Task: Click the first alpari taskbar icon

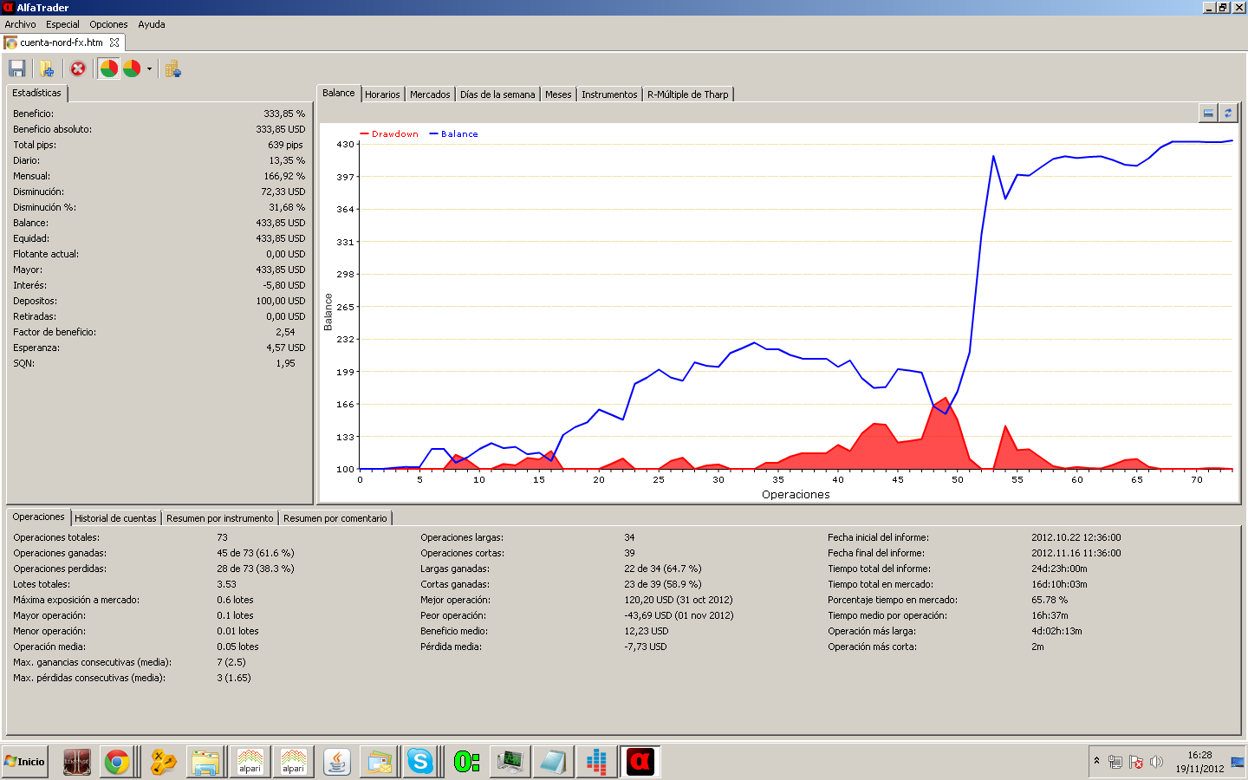Action: click(x=250, y=762)
